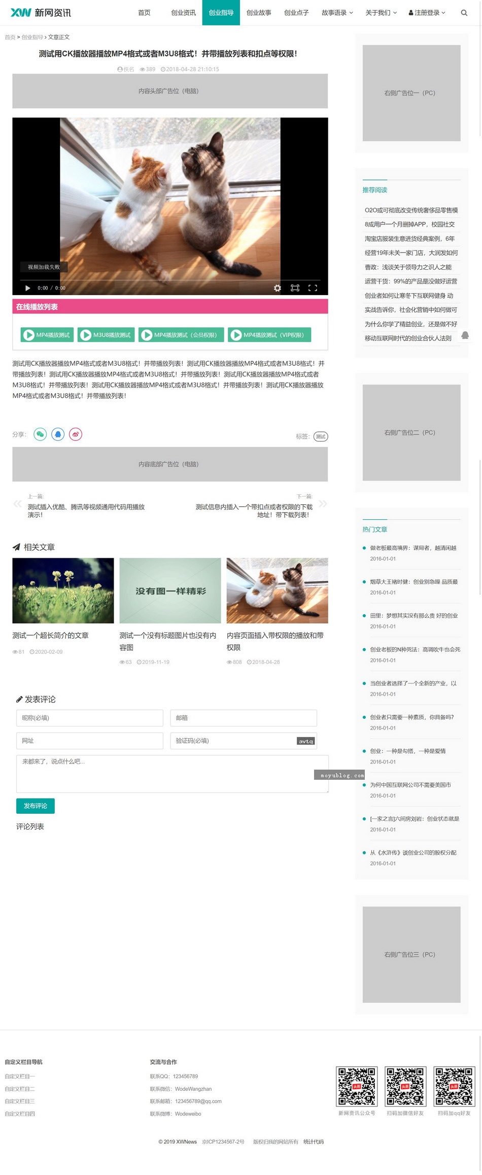Open recommended article 曹政：浅谈关于领导力之识人之能
482x1175 pixels.
[x=408, y=267]
